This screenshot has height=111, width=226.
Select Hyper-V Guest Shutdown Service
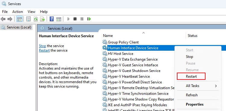point(134,71)
